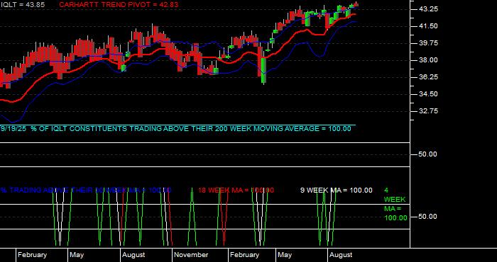Select the green 4 WEEK MA = 100.00 label
The width and height of the screenshot is (497, 262).
pos(395,204)
